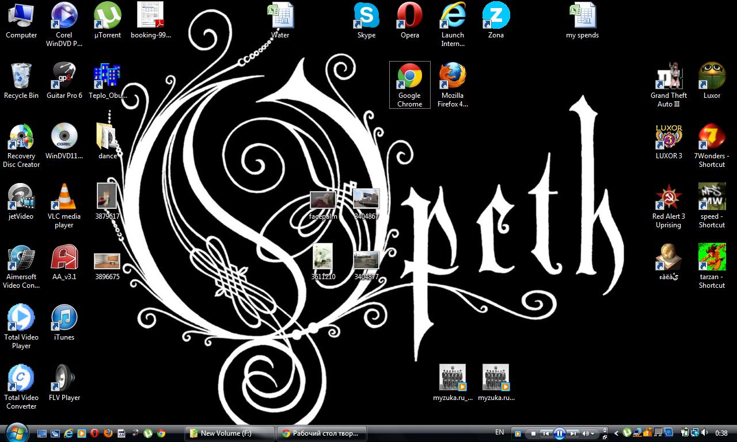Select the Grand Theft Auto III shortcut
737x442 pixels.
668,85
